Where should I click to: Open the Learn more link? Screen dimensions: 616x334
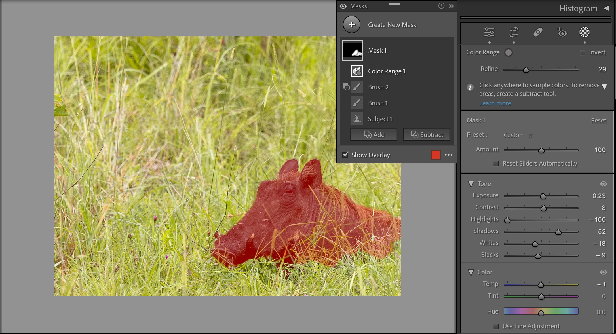pyautogui.click(x=495, y=103)
